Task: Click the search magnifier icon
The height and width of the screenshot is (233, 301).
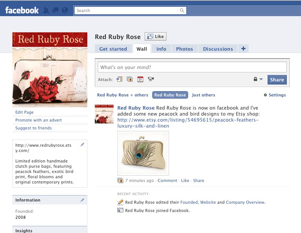Action: coord(182,11)
